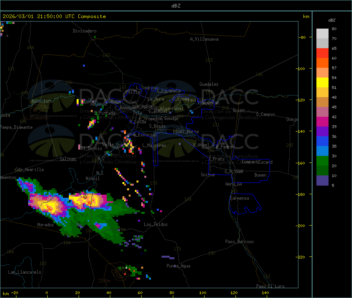Click the slate purple 10 dBZ legend swatch
Screen dimensions: 352x298
coord(322,181)
